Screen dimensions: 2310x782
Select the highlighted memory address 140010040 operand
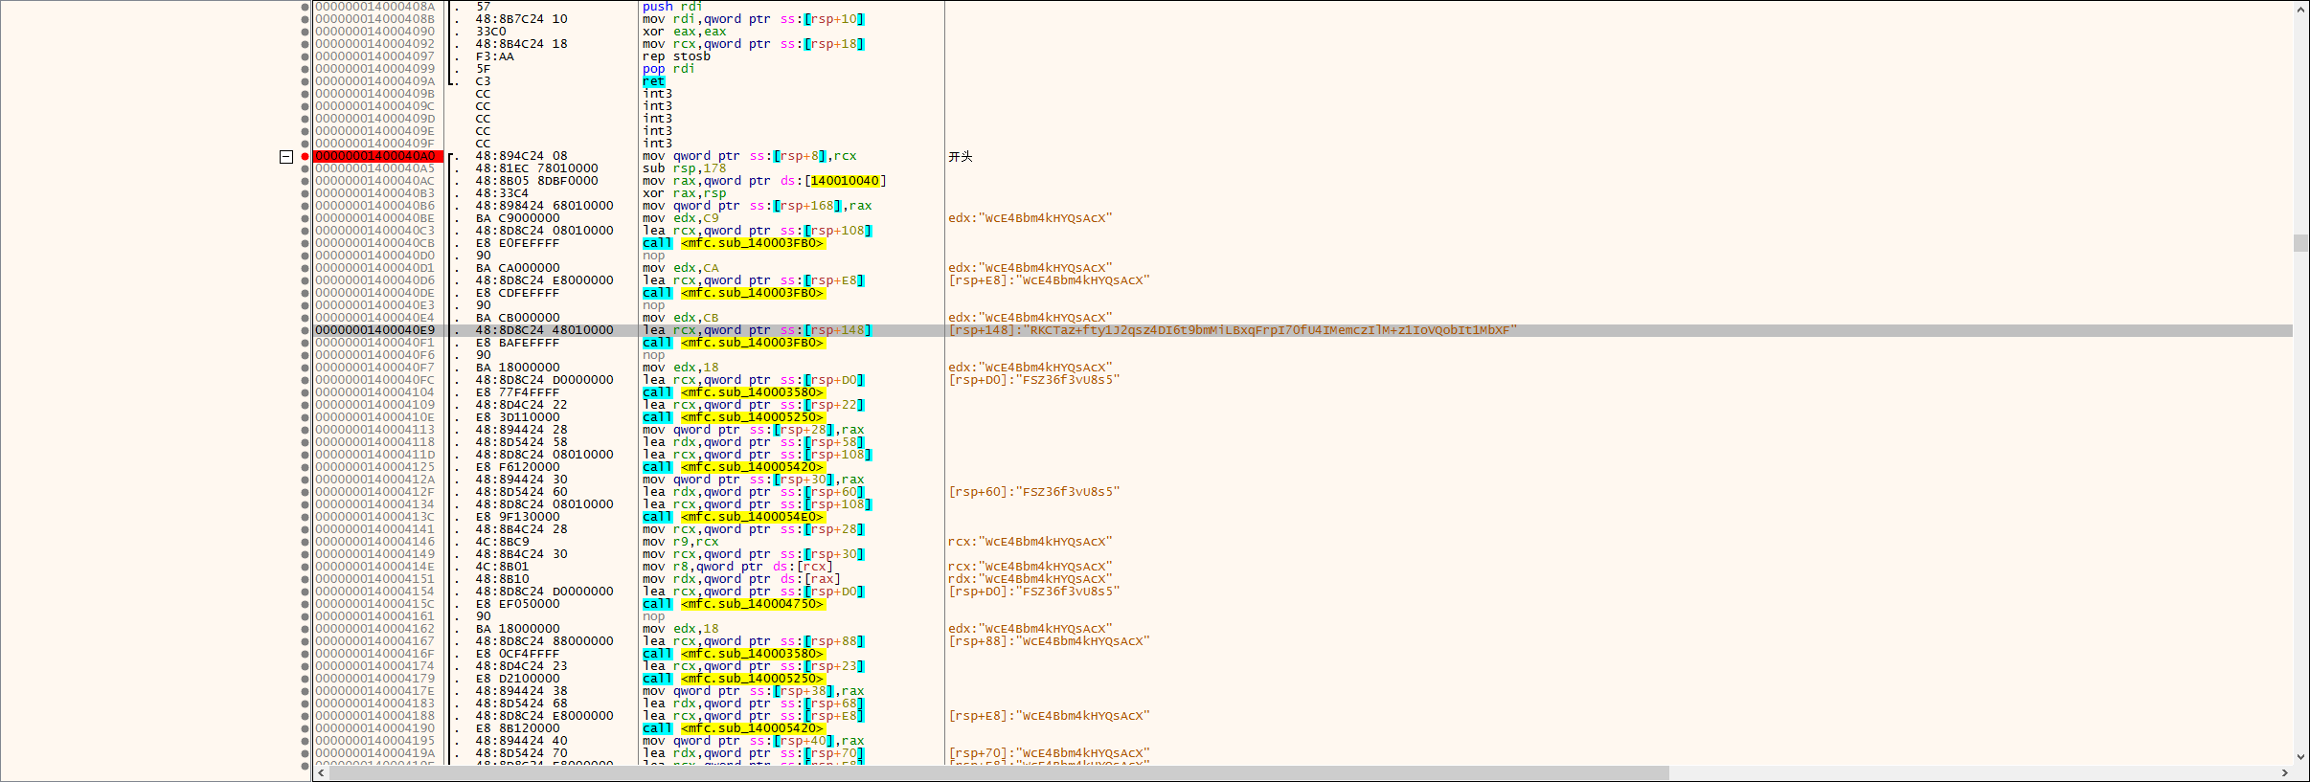(844, 181)
